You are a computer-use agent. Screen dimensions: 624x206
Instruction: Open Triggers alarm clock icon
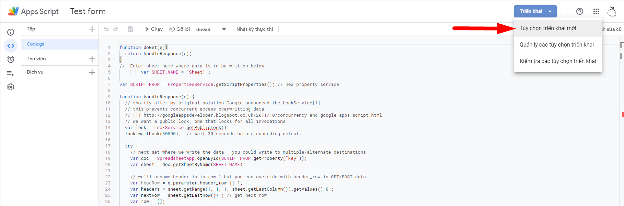(x=11, y=60)
